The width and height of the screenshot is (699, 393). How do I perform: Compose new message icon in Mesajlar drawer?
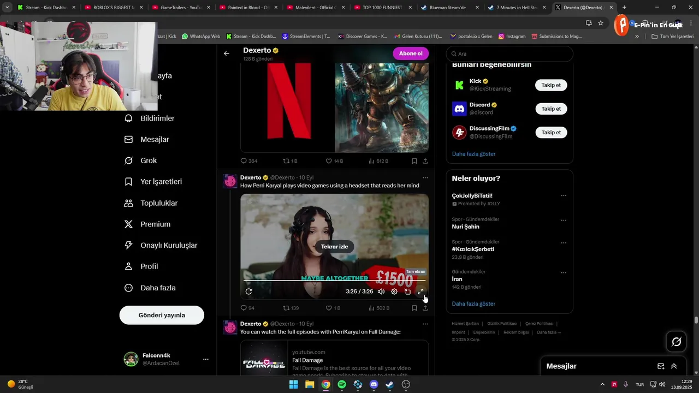[x=661, y=366]
